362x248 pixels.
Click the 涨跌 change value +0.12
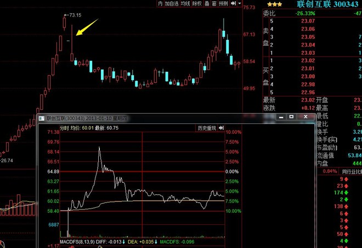308,108
